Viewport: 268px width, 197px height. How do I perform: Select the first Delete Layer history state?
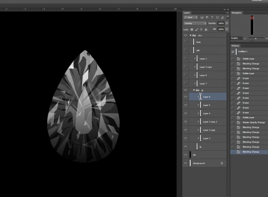248,59
